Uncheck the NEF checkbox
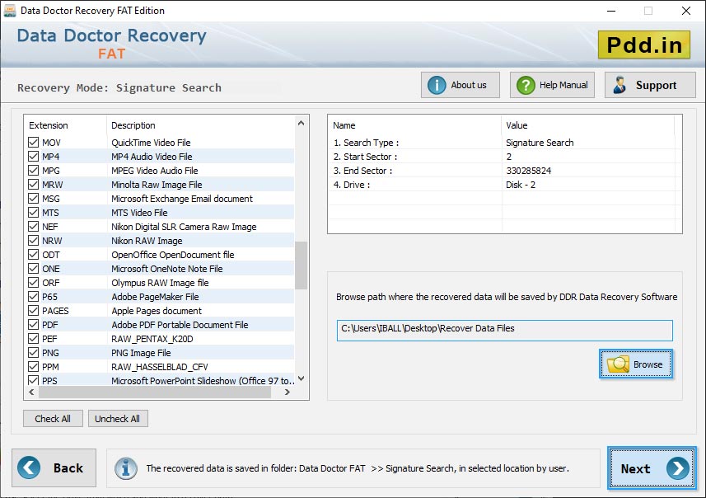The height and width of the screenshot is (498, 706). pos(33,226)
